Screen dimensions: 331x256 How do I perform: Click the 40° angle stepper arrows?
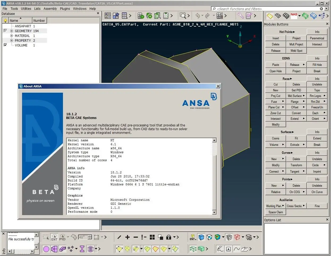pos(90,237)
